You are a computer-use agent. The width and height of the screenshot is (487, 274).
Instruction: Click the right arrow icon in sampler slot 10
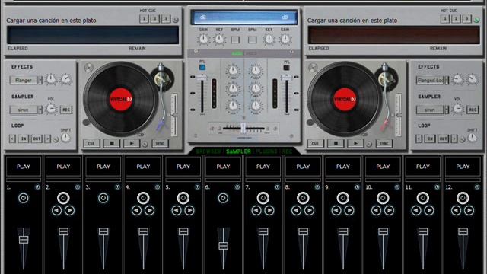[x=390, y=211]
